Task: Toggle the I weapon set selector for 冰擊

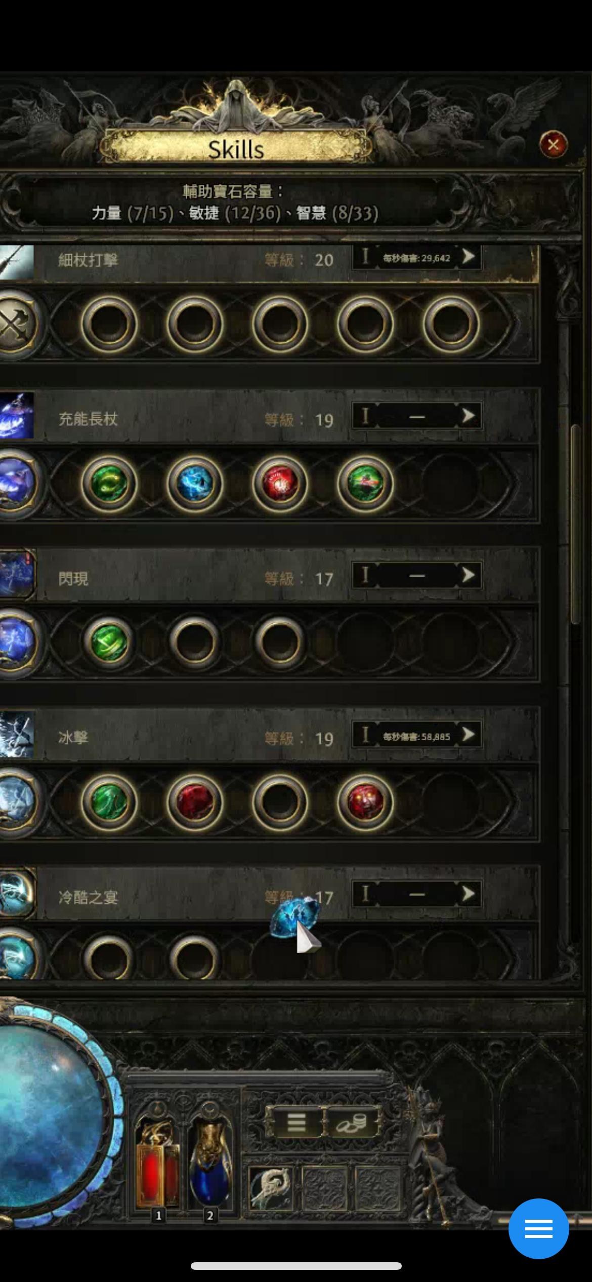Action: [365, 735]
